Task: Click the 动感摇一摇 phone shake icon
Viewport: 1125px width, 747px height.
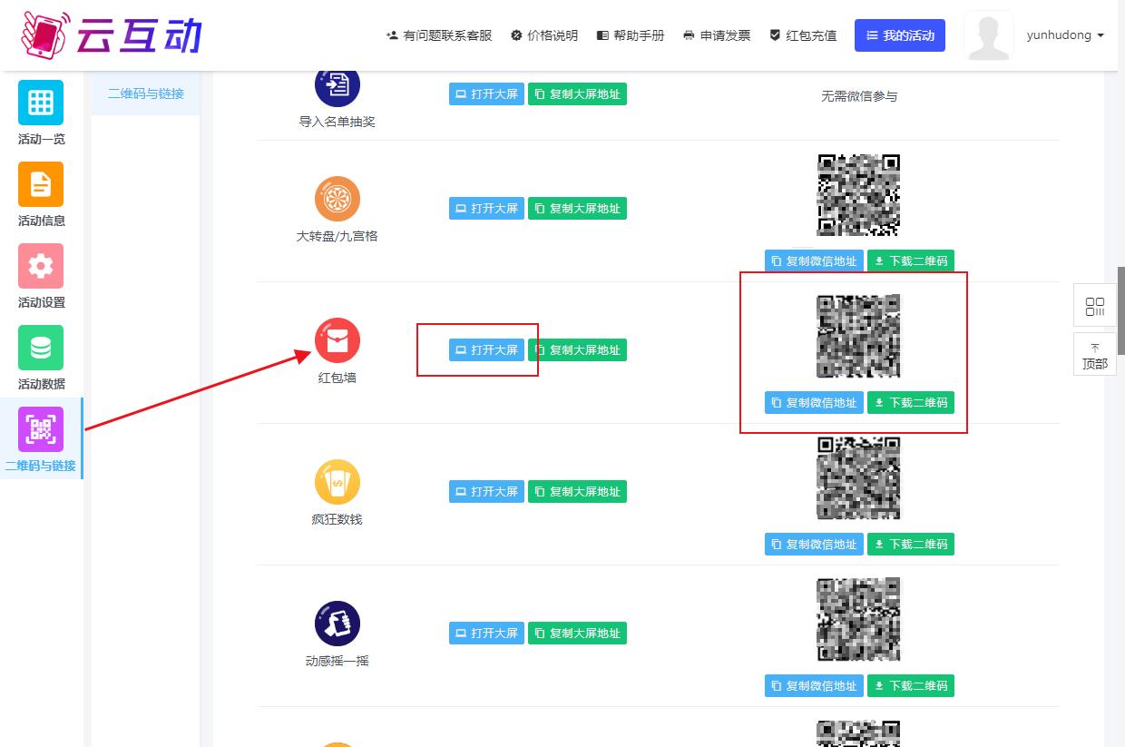Action: (337, 624)
